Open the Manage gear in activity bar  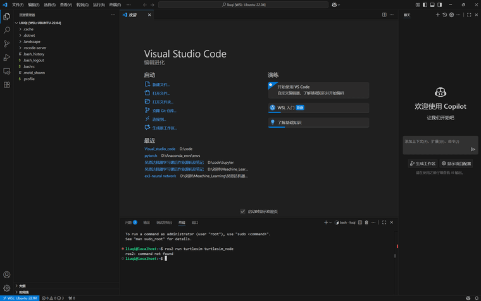pos(7,288)
